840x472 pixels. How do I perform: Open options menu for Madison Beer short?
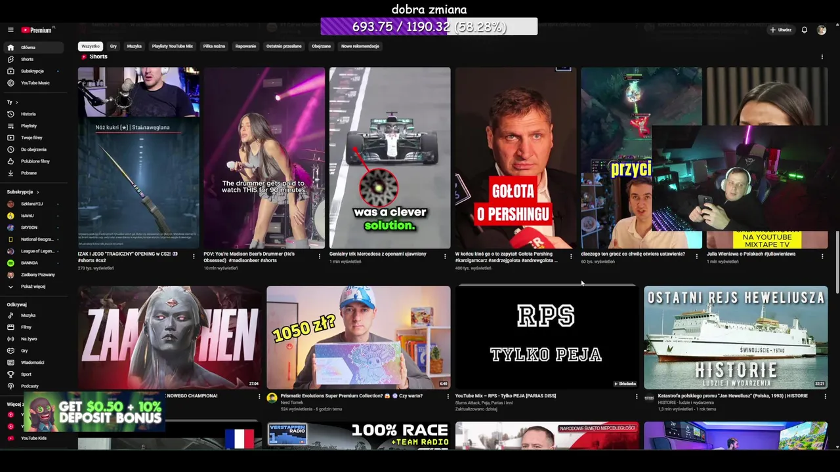coord(320,256)
